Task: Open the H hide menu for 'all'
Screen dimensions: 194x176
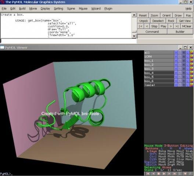Action: (184, 52)
